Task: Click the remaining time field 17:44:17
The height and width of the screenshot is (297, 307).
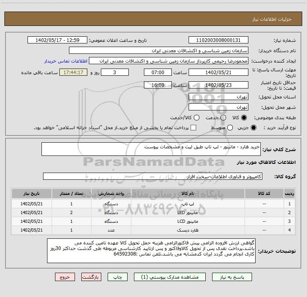Action: coord(73,72)
